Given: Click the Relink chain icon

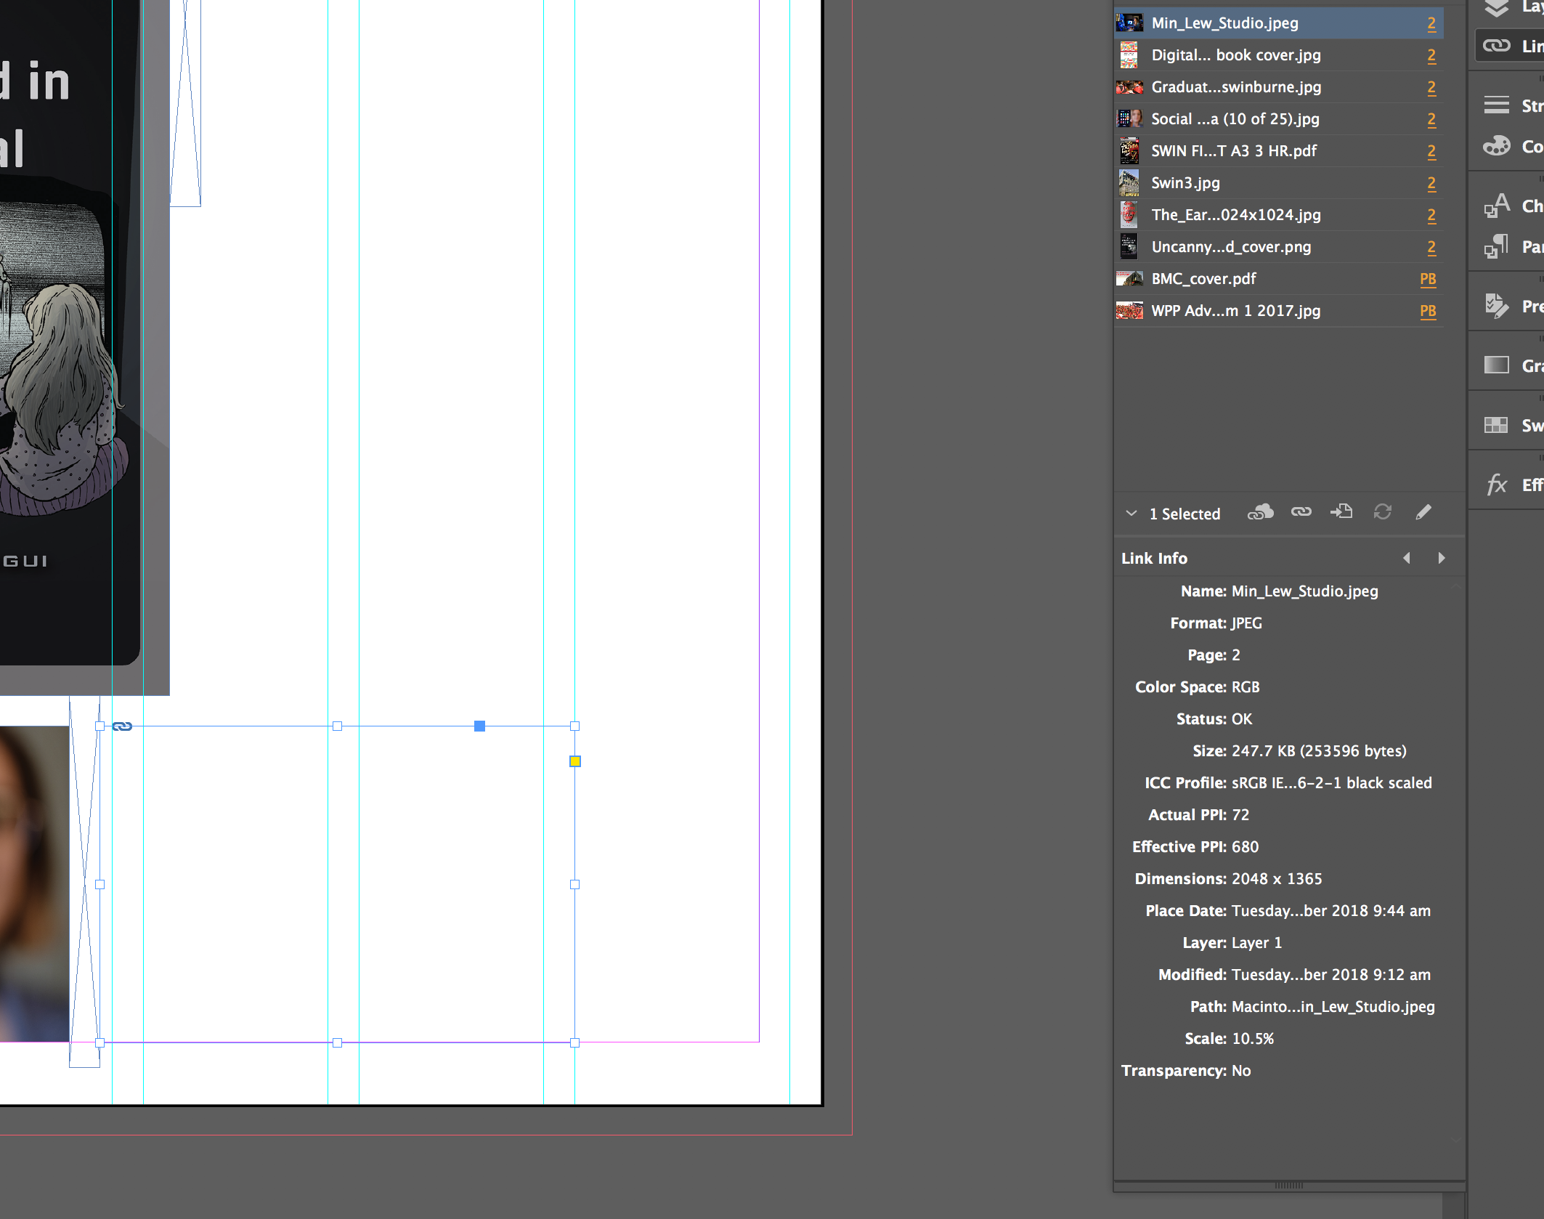Looking at the screenshot, I should [x=1301, y=512].
